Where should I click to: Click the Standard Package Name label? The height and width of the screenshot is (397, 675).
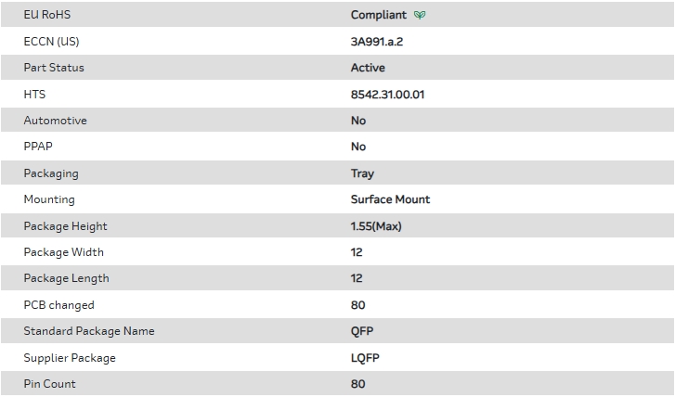coord(89,331)
